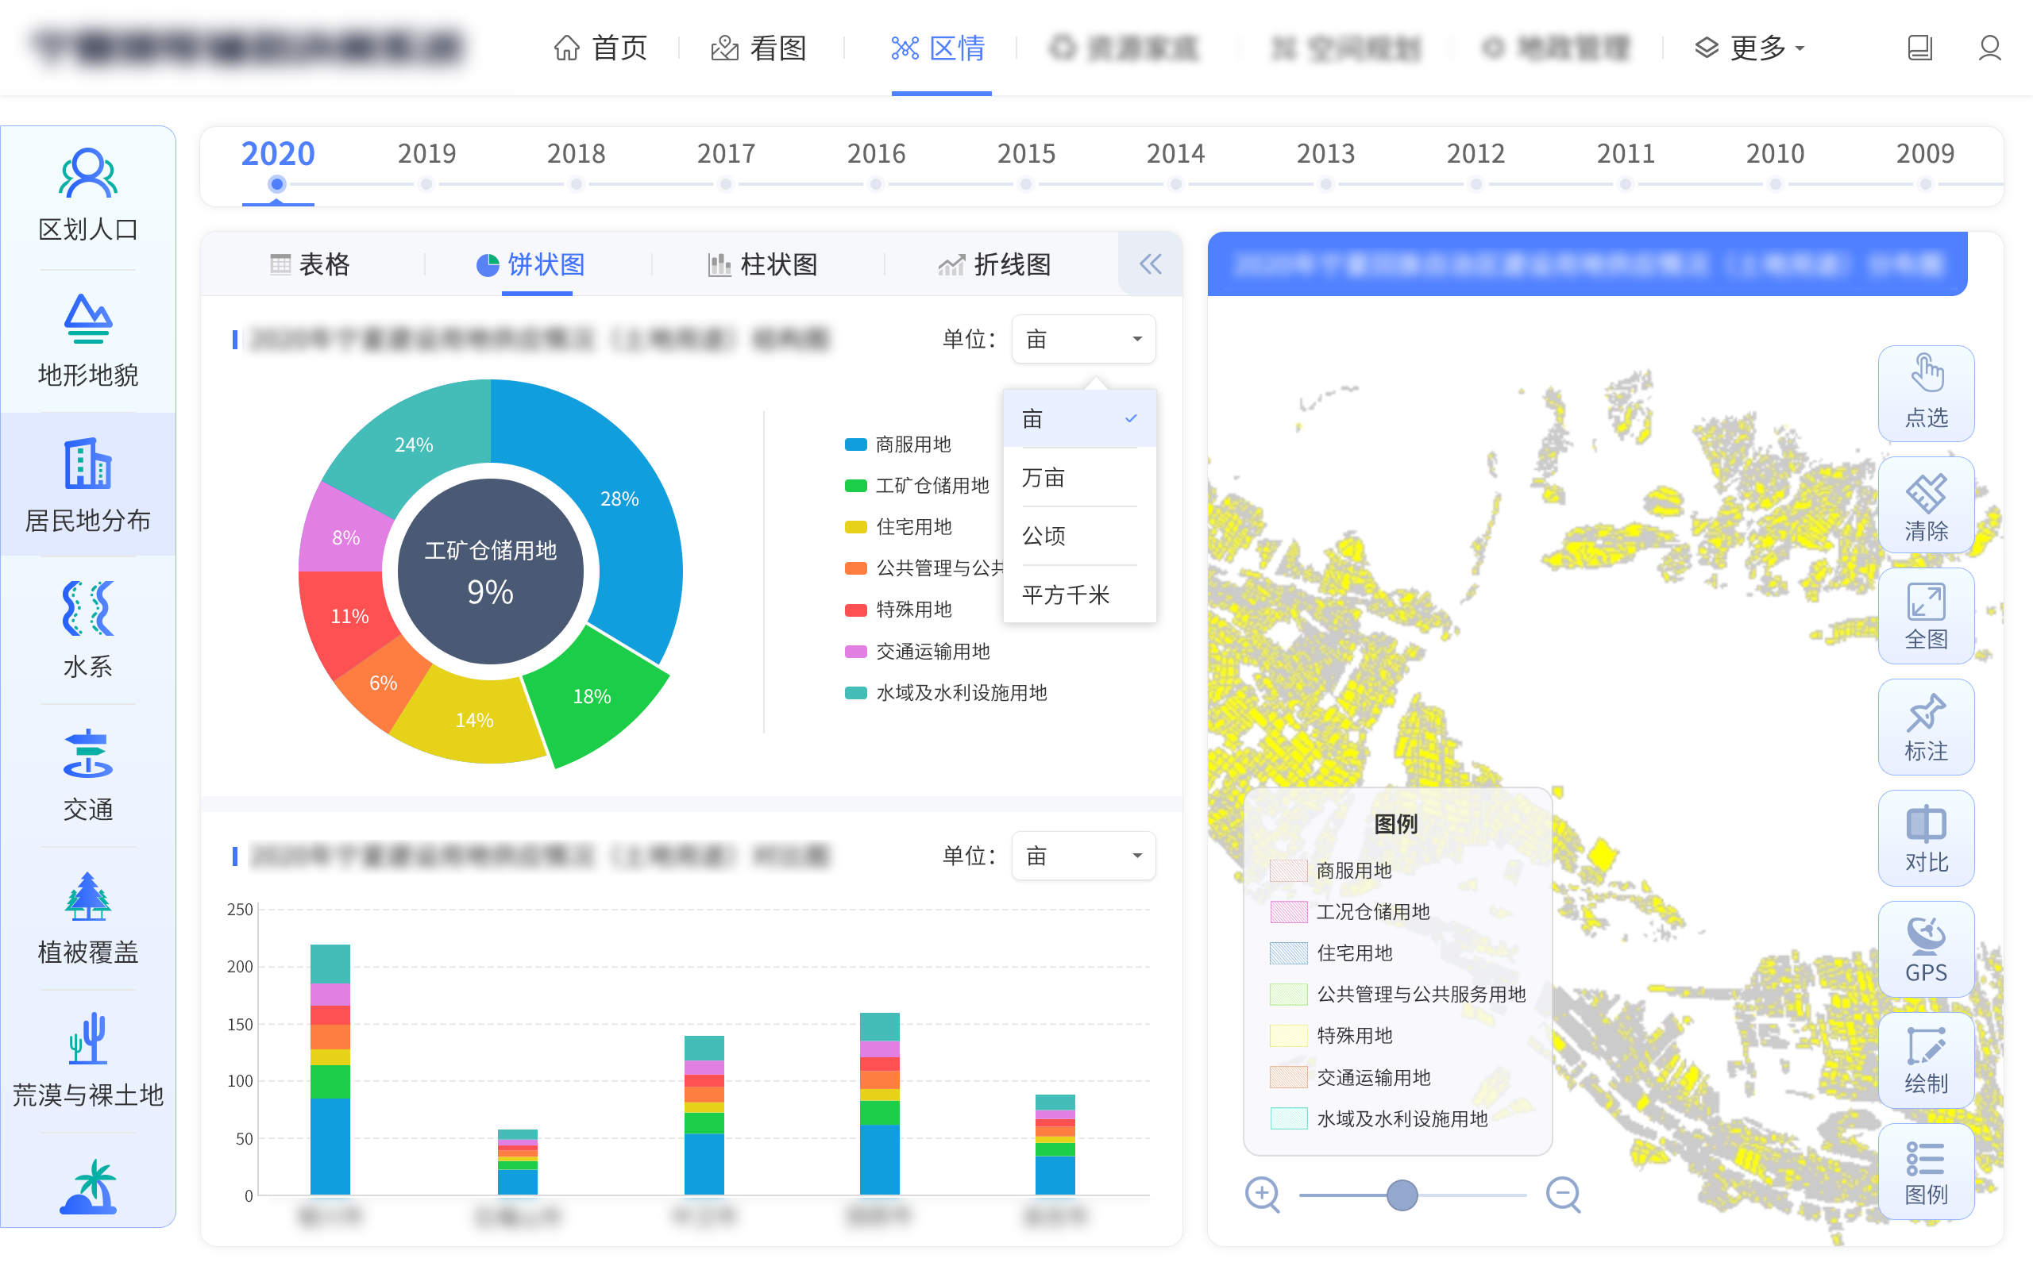Image resolution: width=2033 pixels, height=1270 pixels.
Task: Select the 点选 point-select map tool
Action: coord(1926,392)
